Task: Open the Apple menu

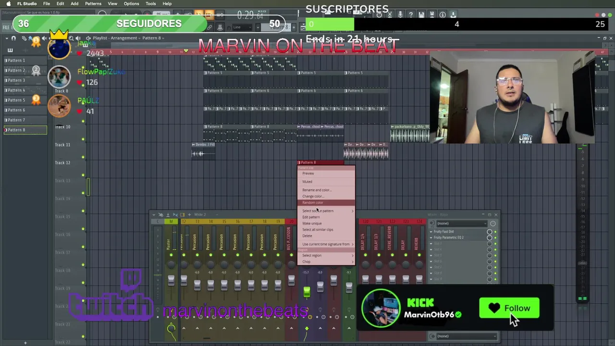Action: click(8, 4)
